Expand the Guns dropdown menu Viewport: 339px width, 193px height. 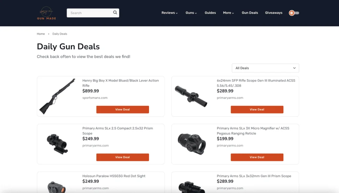pos(191,13)
